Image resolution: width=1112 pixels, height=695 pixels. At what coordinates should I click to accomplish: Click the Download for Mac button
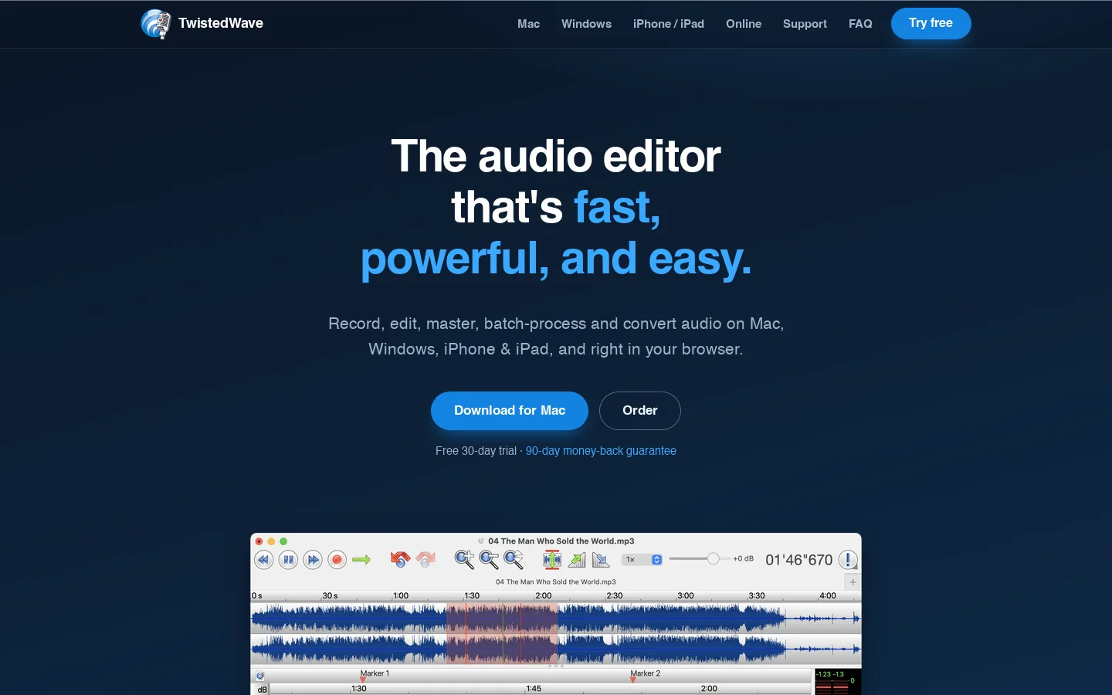coord(510,411)
